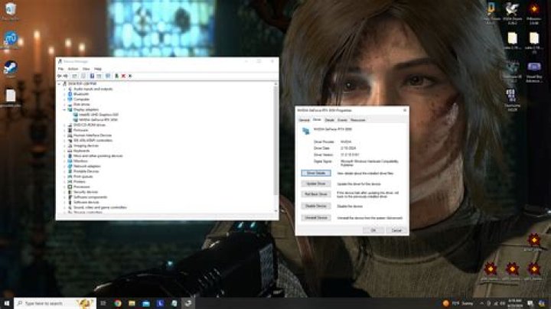Click the Update Driver button
Image resolution: width=551 pixels, height=309 pixels.
316,184
